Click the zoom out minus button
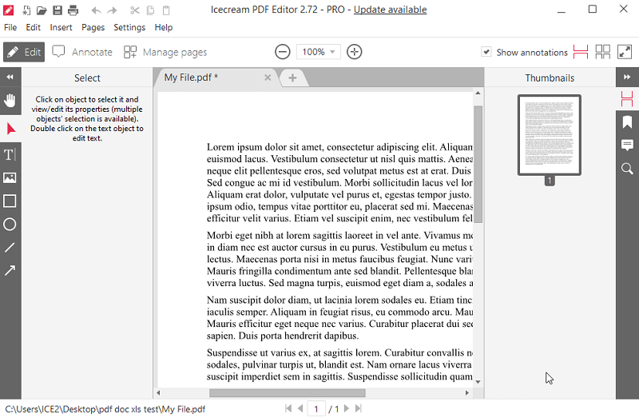This screenshot has height=418, width=639. (x=283, y=52)
